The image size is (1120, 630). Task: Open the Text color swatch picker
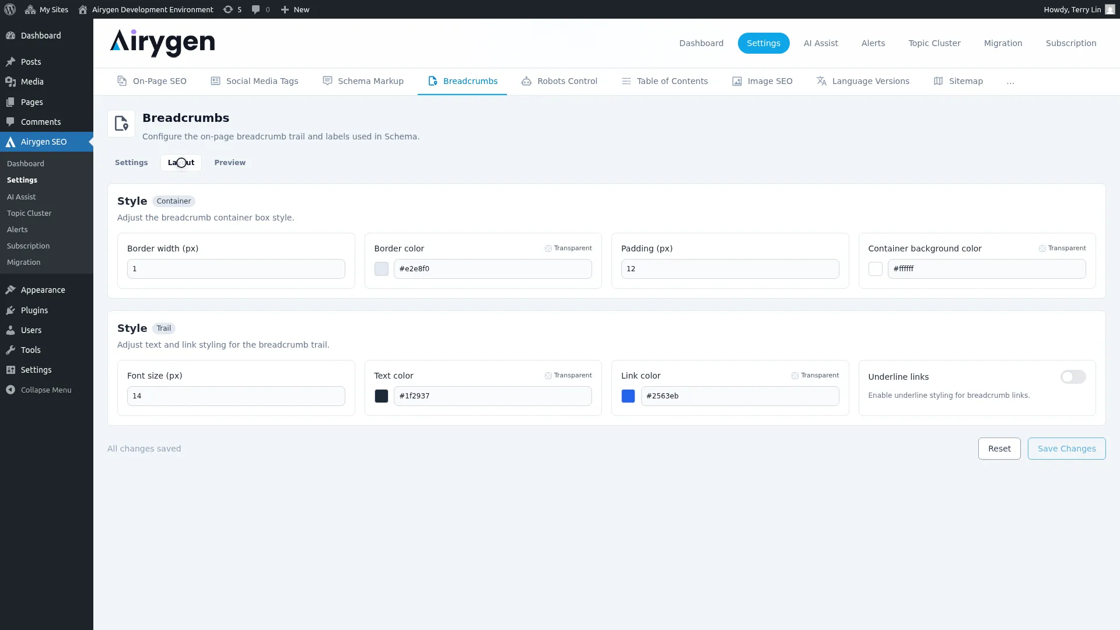pos(381,396)
